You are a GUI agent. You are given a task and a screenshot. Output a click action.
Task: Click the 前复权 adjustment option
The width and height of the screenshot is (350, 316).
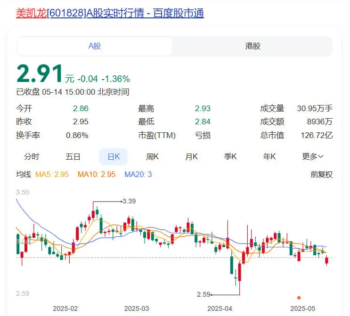click(321, 174)
